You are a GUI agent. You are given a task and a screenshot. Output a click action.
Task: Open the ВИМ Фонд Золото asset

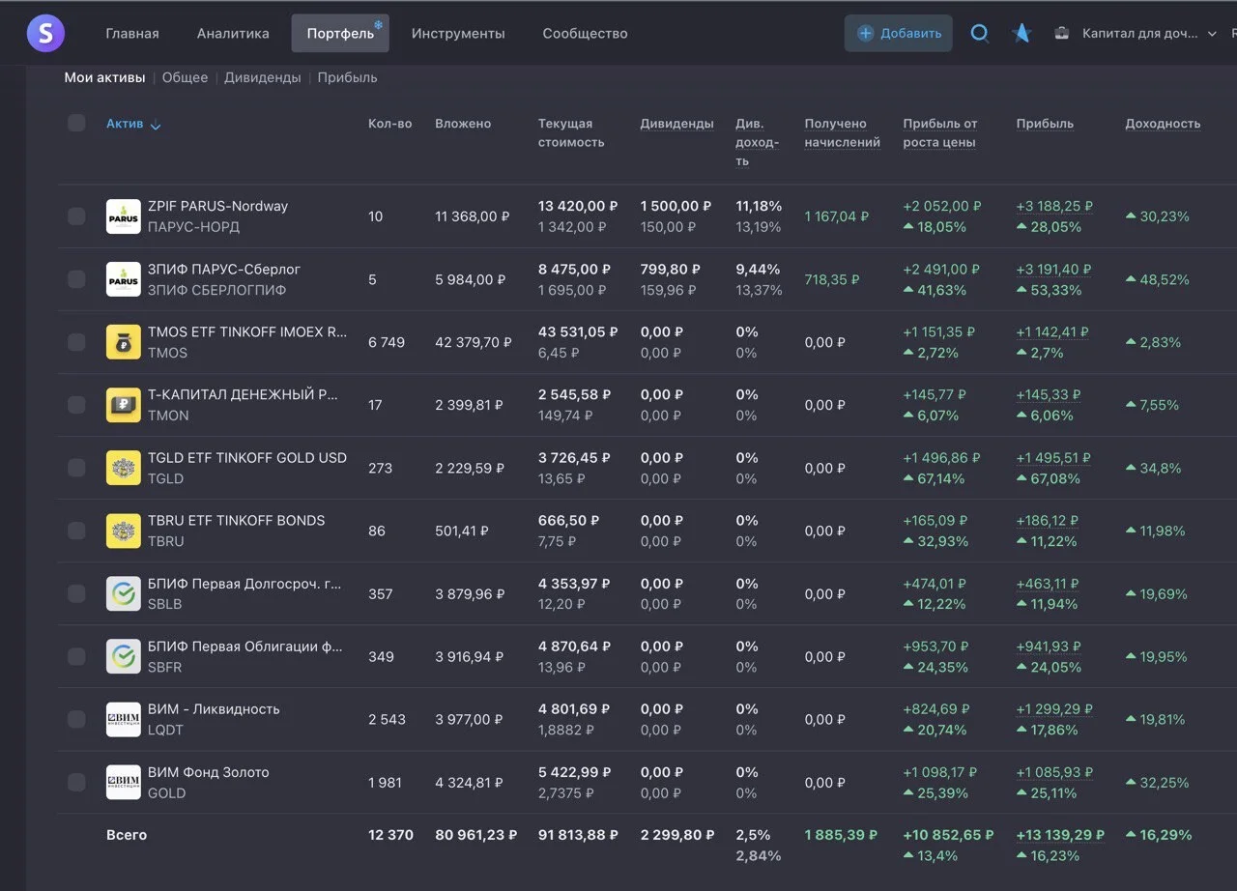209,772
